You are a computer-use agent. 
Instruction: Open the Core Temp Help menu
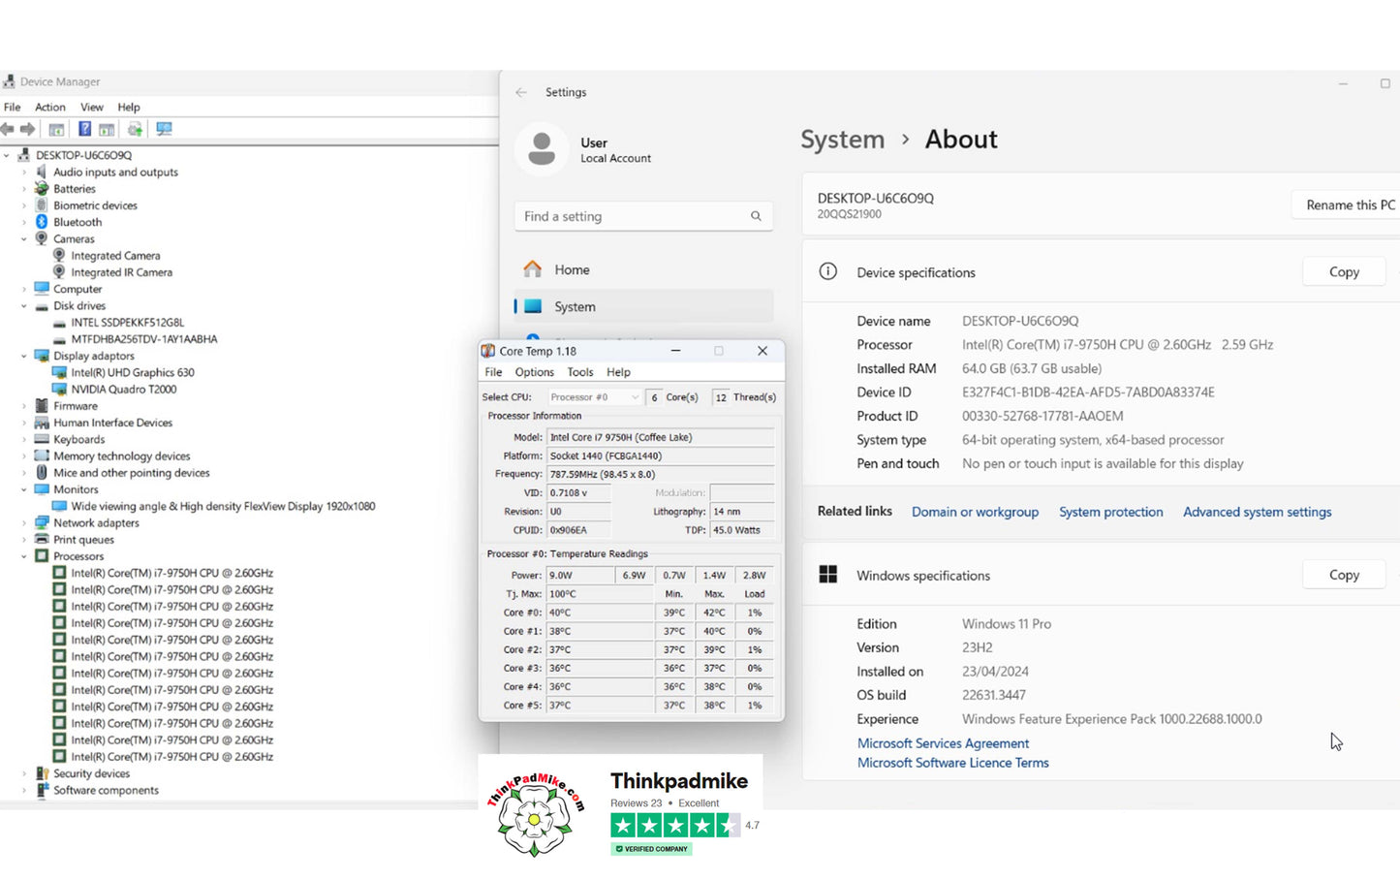coord(618,372)
